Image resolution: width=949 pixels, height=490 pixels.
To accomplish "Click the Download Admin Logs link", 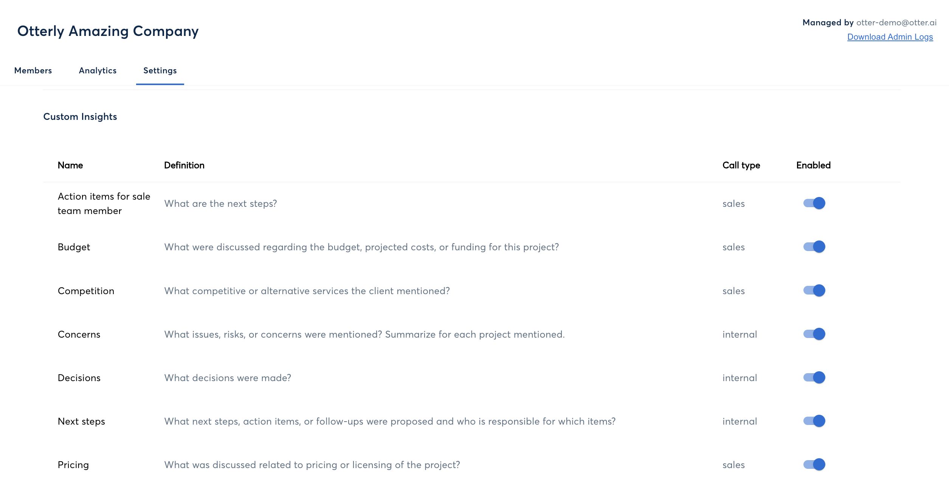I will point(890,37).
